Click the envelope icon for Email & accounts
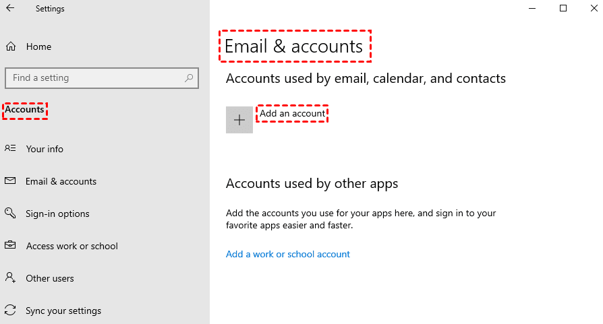The width and height of the screenshot is (603, 324). tap(10, 181)
